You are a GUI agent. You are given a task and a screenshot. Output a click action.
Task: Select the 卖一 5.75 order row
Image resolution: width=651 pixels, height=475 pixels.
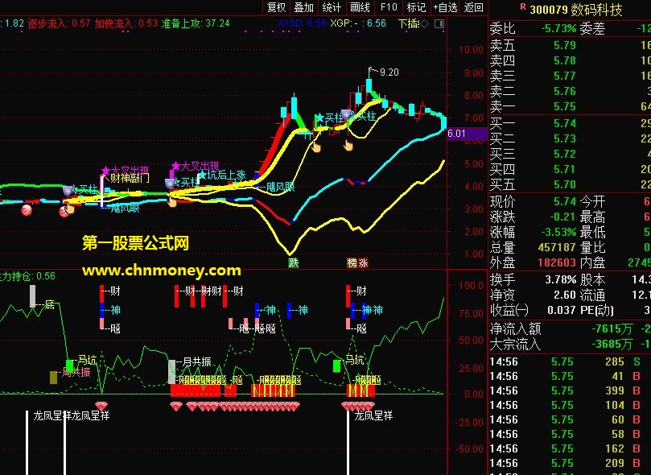click(x=570, y=107)
